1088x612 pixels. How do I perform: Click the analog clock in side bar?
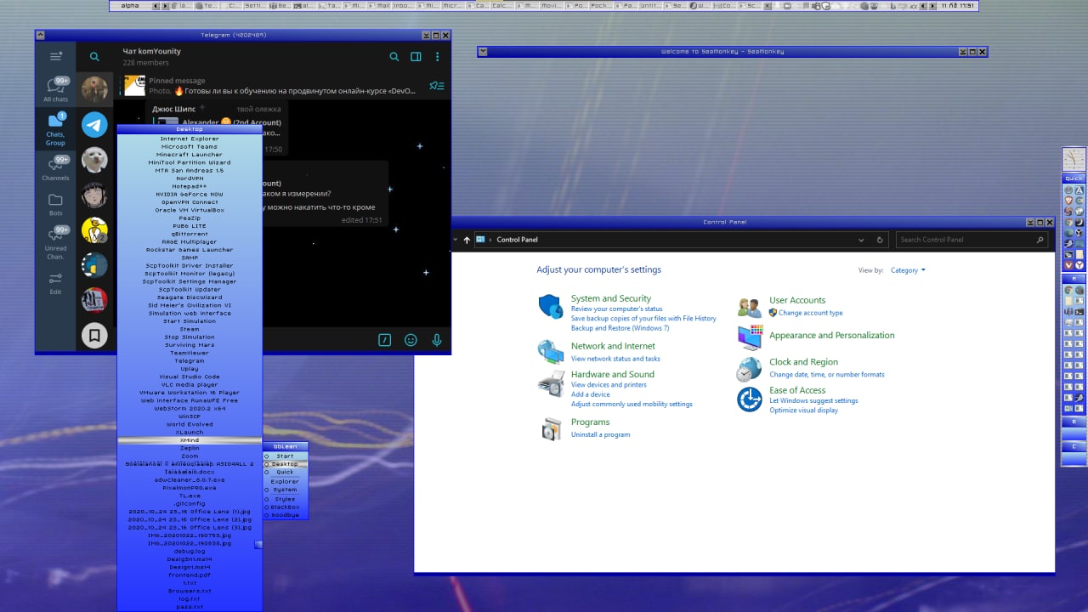click(1074, 160)
